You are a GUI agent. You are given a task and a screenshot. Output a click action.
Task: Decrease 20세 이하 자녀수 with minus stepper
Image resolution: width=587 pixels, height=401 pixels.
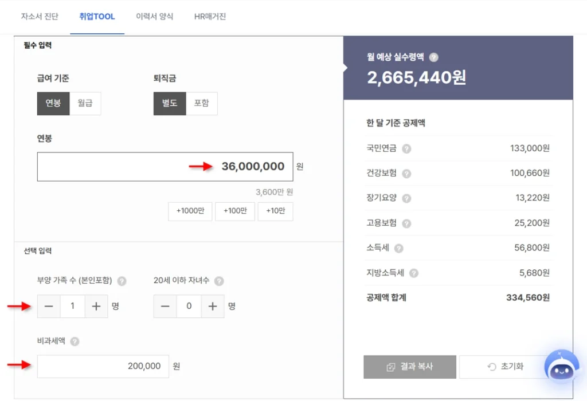tap(165, 306)
